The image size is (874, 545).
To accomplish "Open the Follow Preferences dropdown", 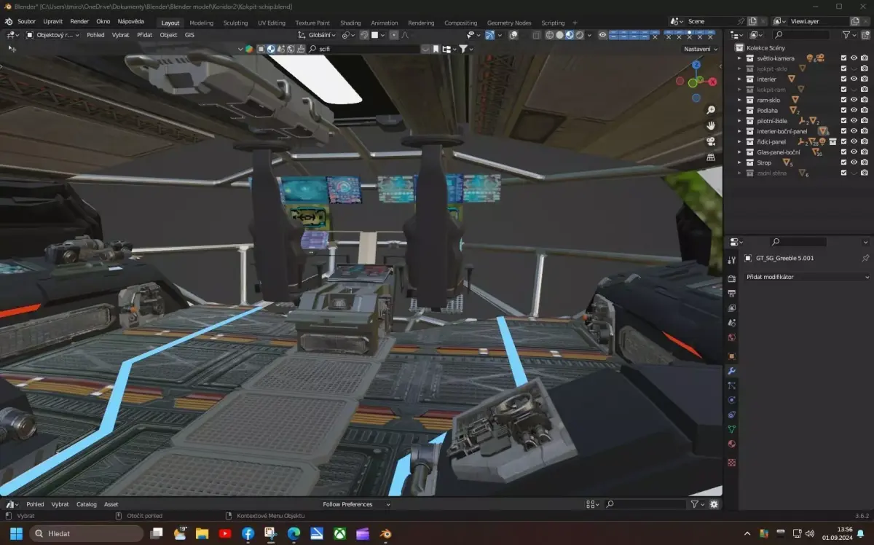I will coord(355,504).
